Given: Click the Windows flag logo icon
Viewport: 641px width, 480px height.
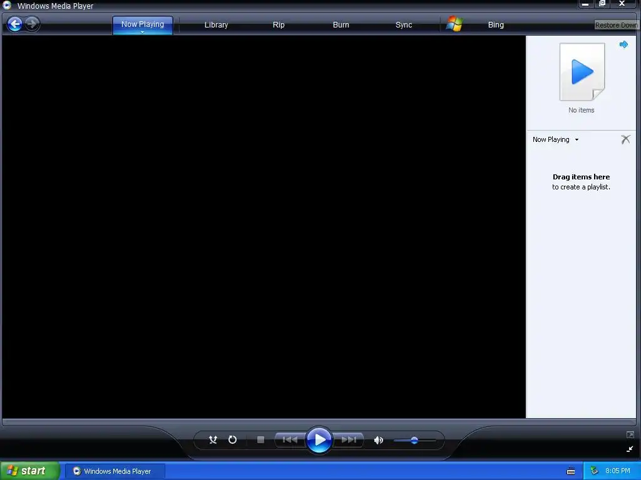Looking at the screenshot, I should pos(454,24).
